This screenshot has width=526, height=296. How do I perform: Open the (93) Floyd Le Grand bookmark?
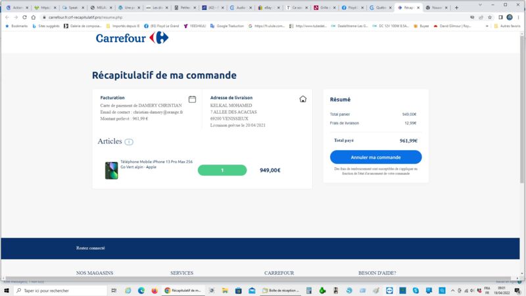tap(161, 26)
